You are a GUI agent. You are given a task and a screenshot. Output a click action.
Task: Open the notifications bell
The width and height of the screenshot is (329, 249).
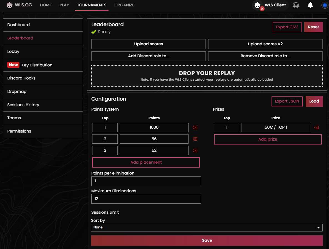pos(310,5)
